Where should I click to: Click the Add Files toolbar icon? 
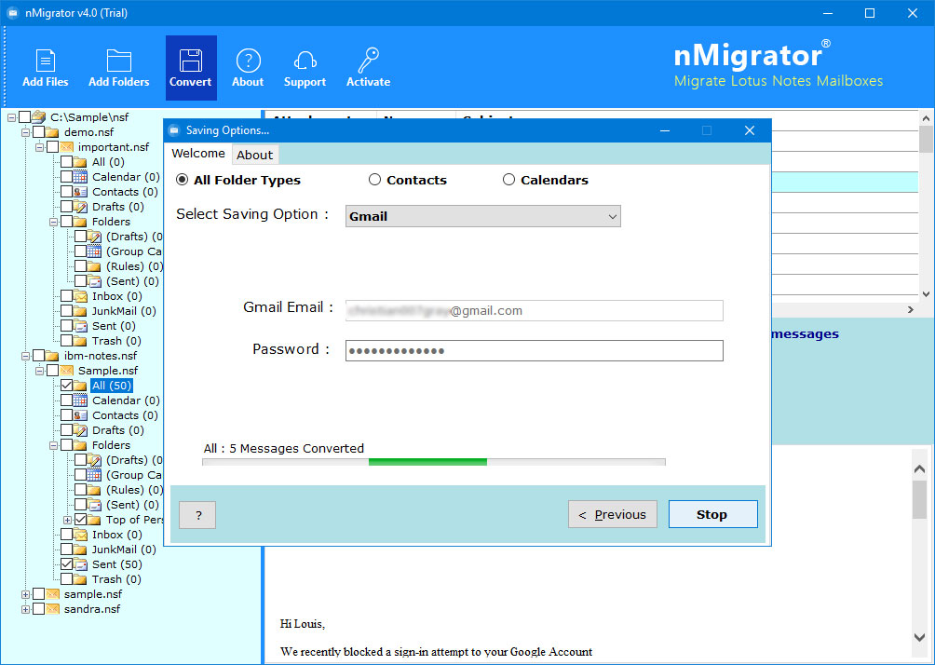point(46,61)
